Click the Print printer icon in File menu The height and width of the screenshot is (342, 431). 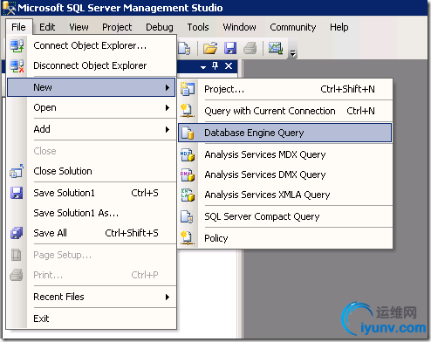pyautogui.click(x=17, y=275)
